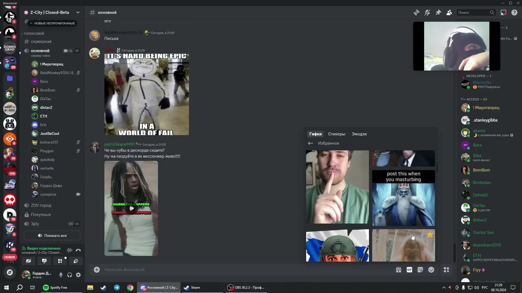Select the "post this when you masturbing" GIF

pyautogui.click(x=403, y=198)
